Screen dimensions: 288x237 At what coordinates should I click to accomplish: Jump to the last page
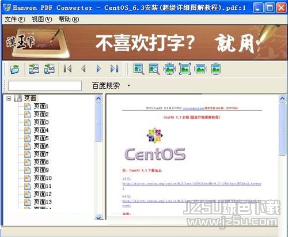pos(115,69)
